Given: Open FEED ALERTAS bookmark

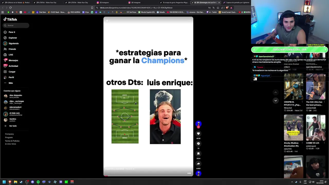Looking at the screenshot, I should [x=74, y=12].
